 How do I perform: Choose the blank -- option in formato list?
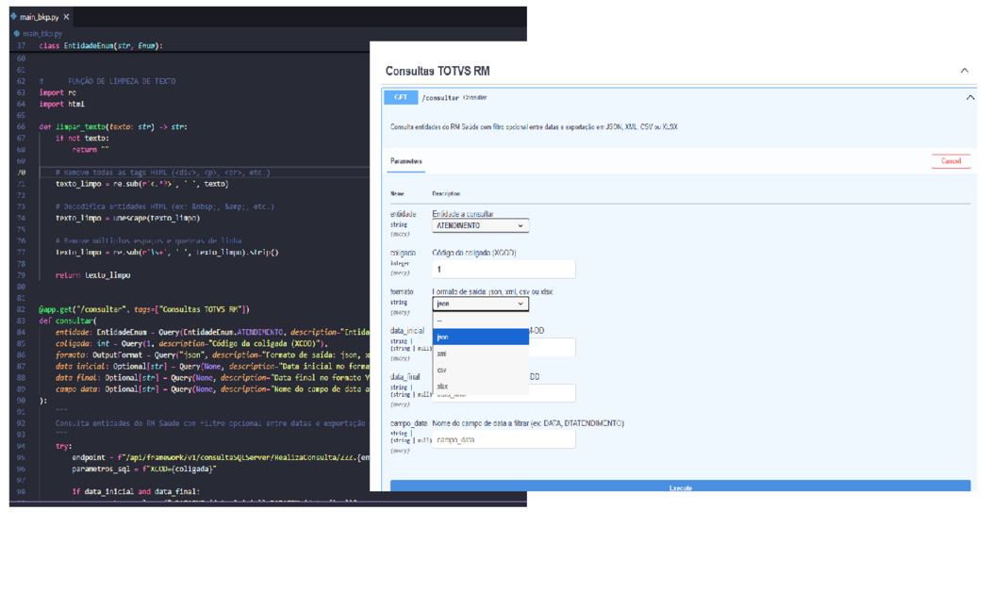pos(481,321)
